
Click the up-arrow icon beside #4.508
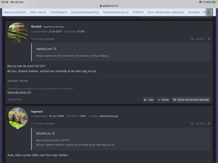209,124
